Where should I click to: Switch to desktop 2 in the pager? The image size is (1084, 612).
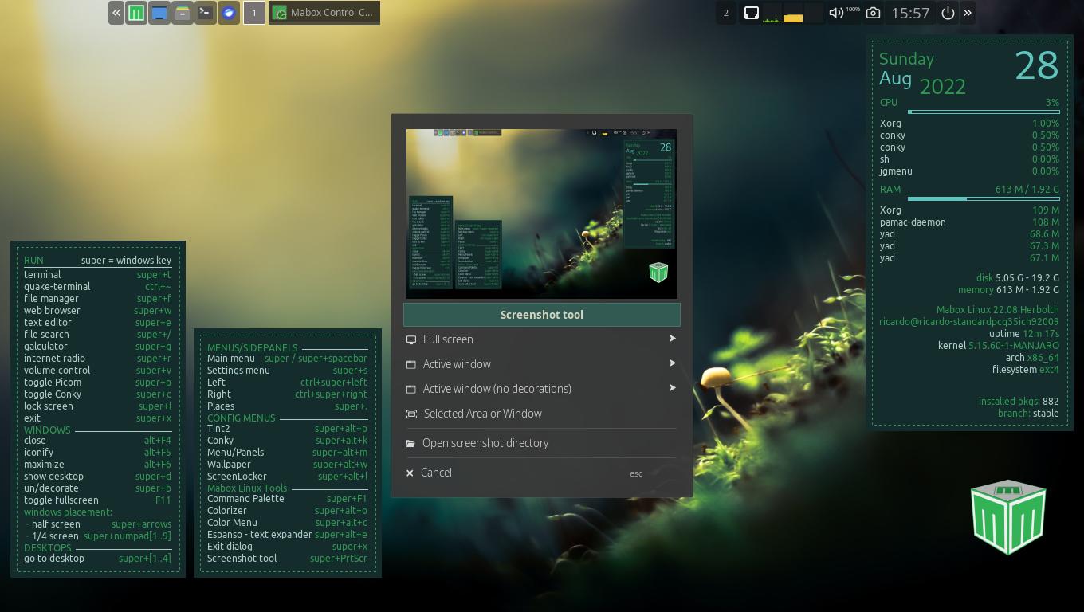click(725, 13)
